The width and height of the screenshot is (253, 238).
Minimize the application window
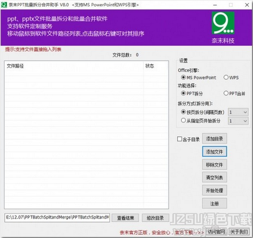pyautogui.click(x=215, y=5)
